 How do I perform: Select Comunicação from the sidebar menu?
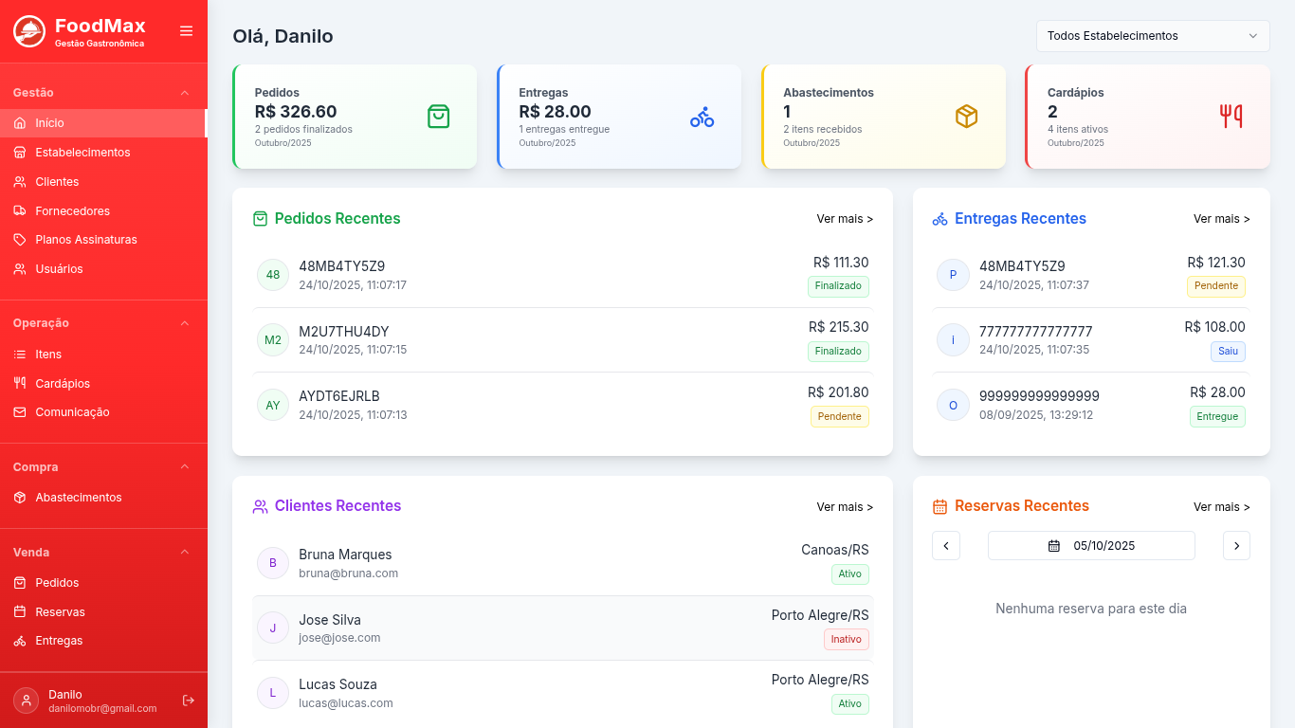(x=72, y=412)
